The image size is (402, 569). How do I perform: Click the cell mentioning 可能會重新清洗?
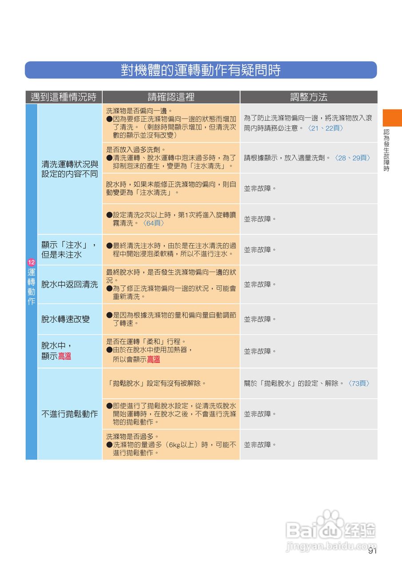pyautogui.click(x=171, y=284)
